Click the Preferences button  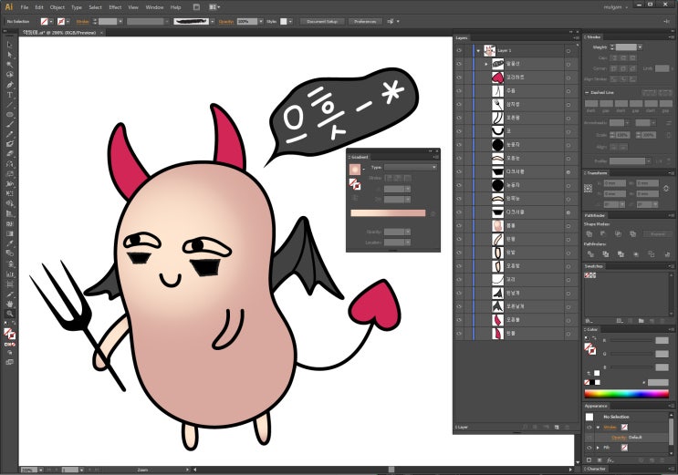(x=365, y=21)
